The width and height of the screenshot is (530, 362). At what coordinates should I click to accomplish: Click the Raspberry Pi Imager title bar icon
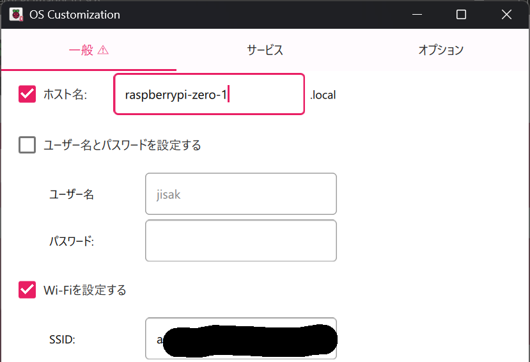pos(16,15)
